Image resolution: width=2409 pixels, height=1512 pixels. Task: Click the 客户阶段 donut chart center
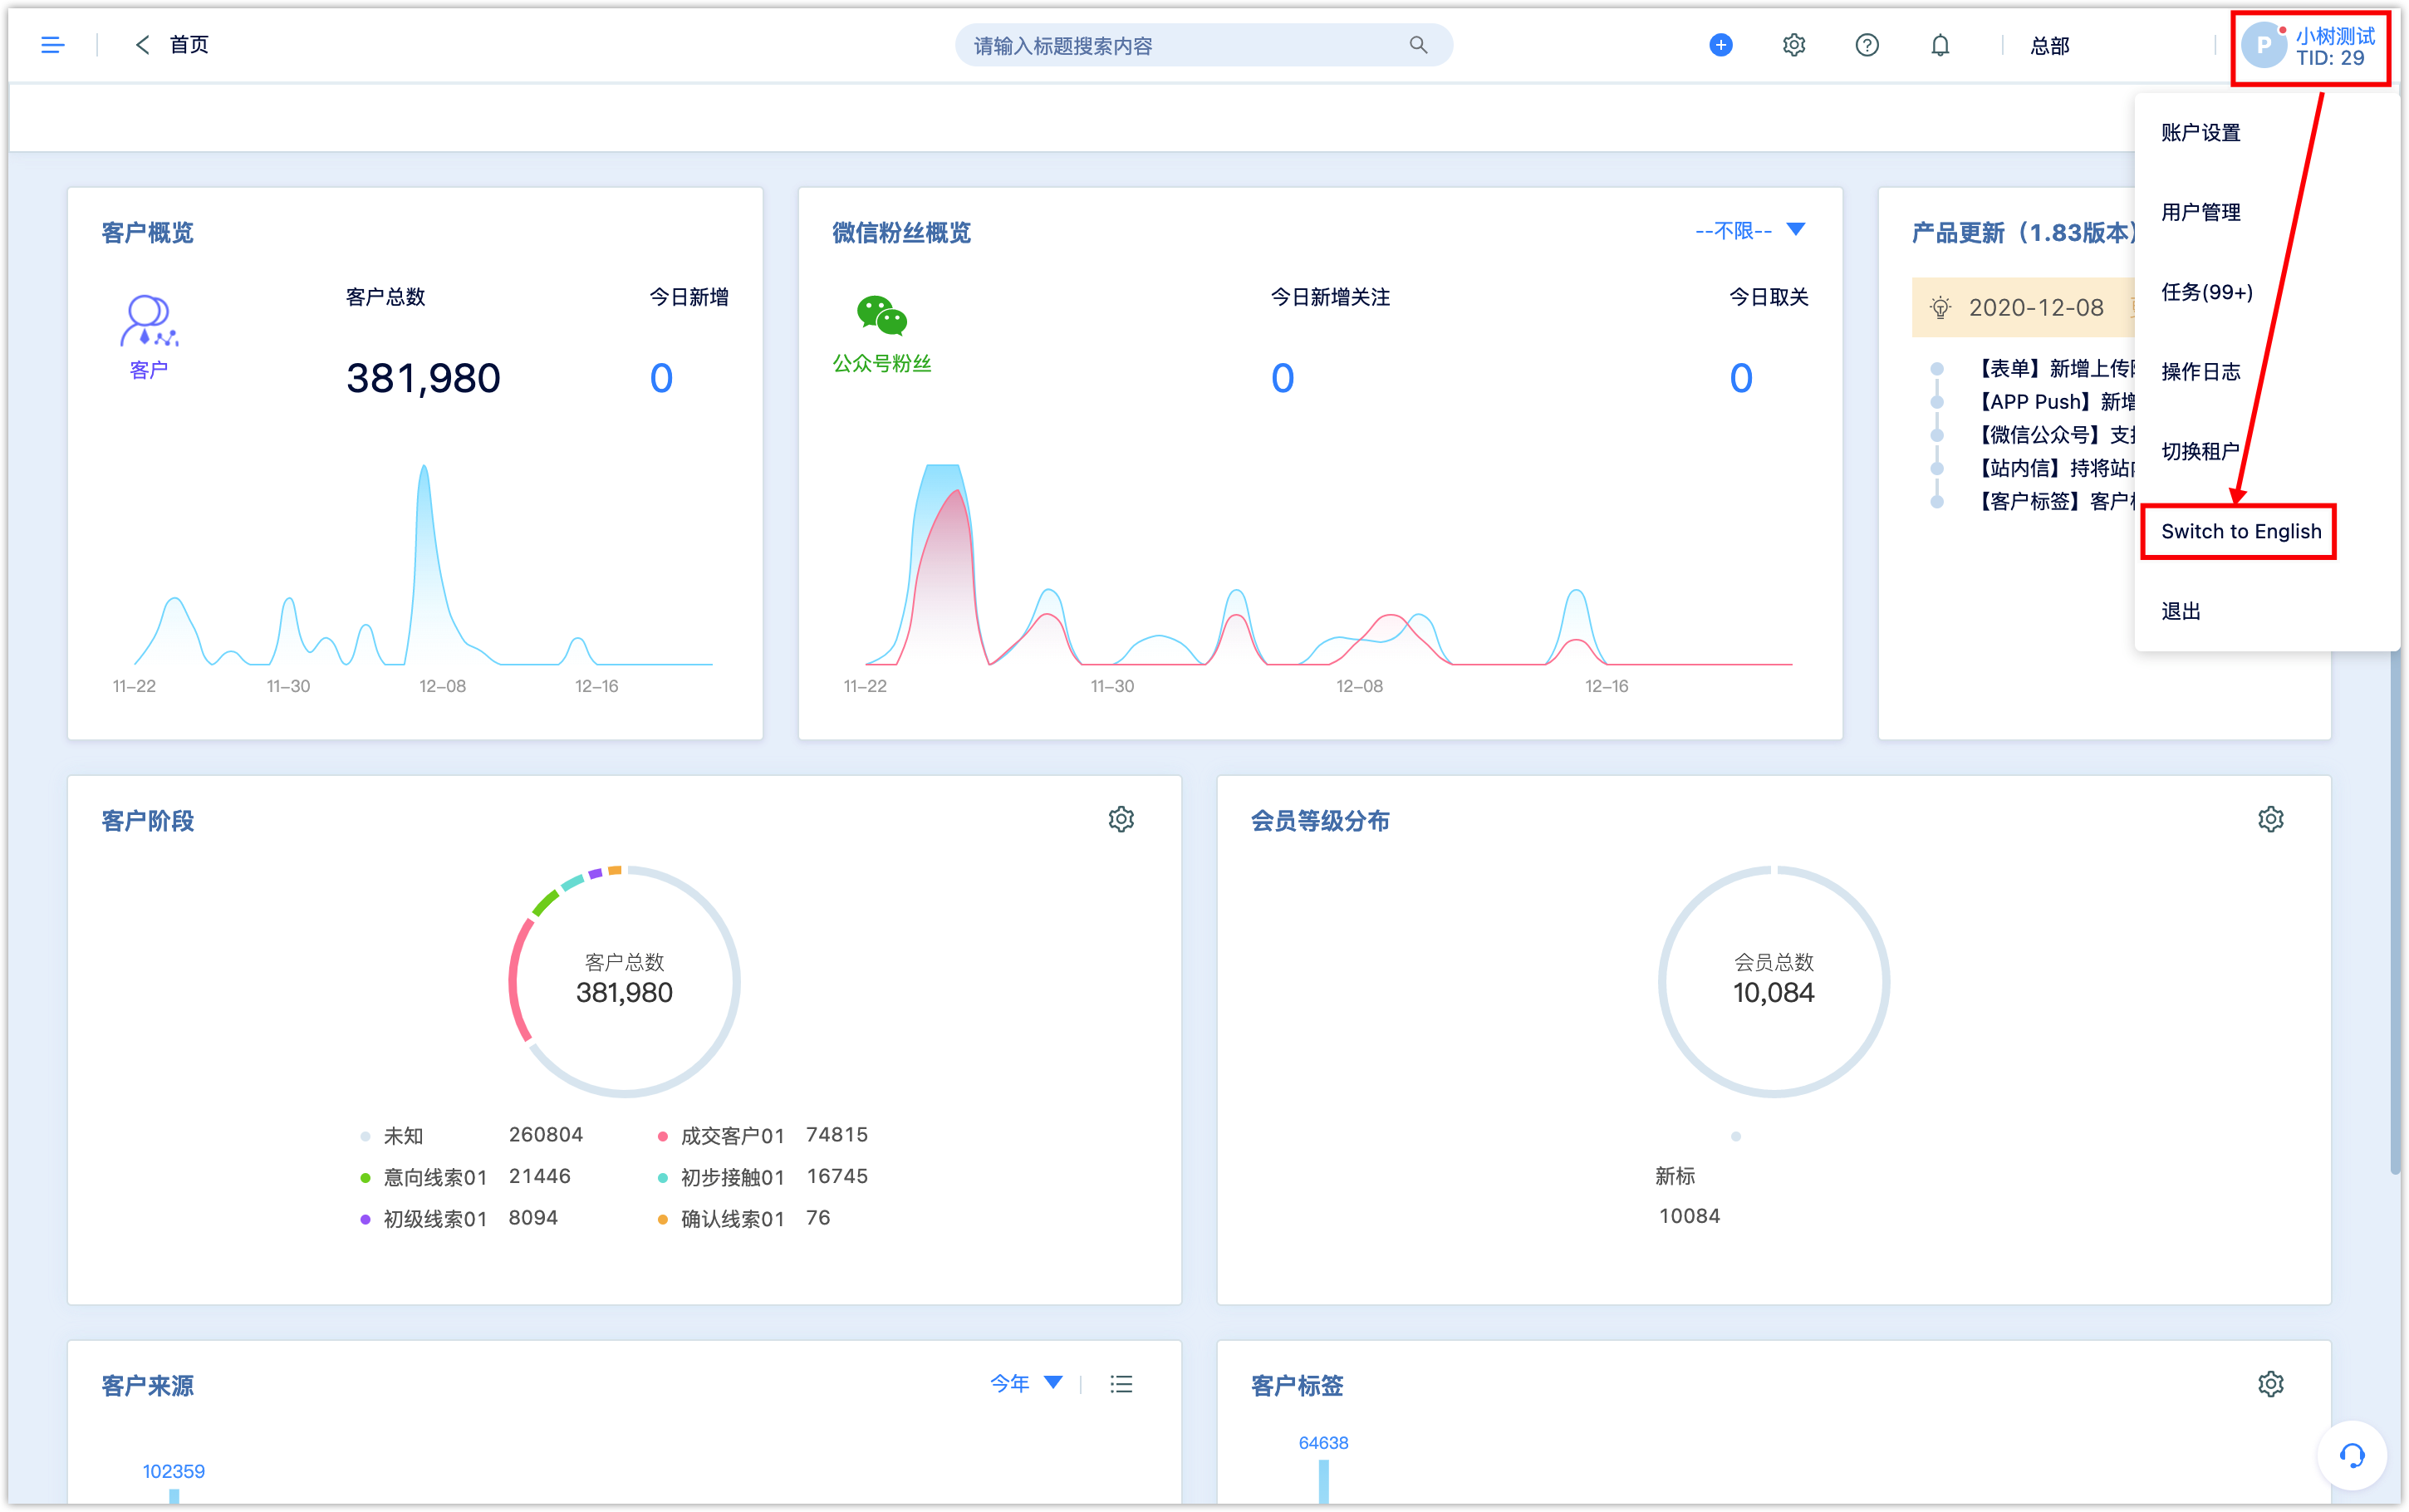point(624,981)
